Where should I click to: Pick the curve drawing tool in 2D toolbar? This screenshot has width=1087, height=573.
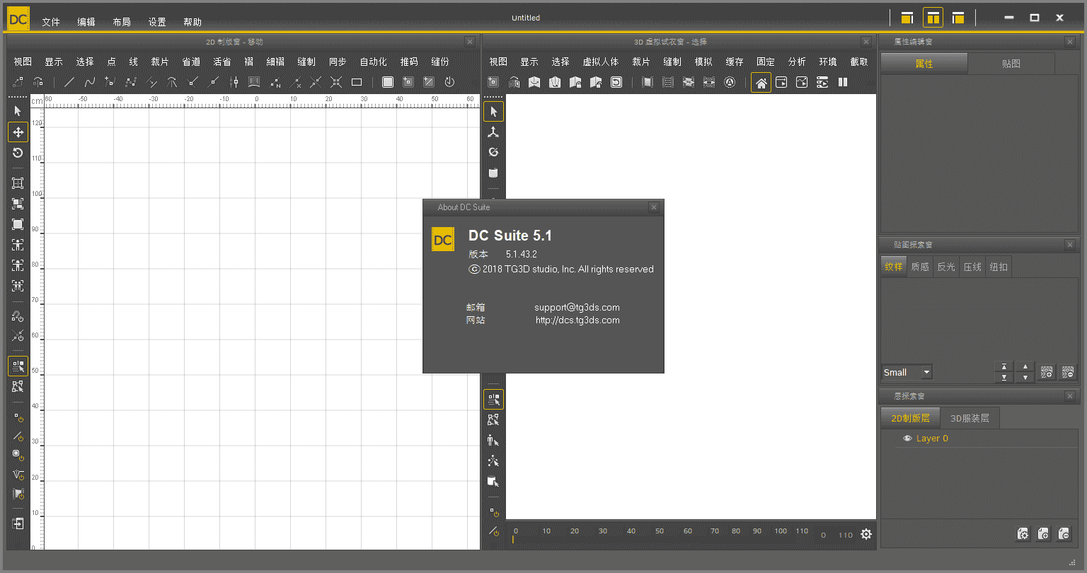90,82
